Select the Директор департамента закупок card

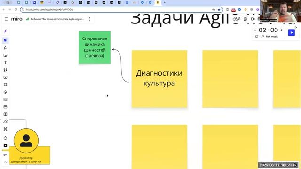coord(30,155)
